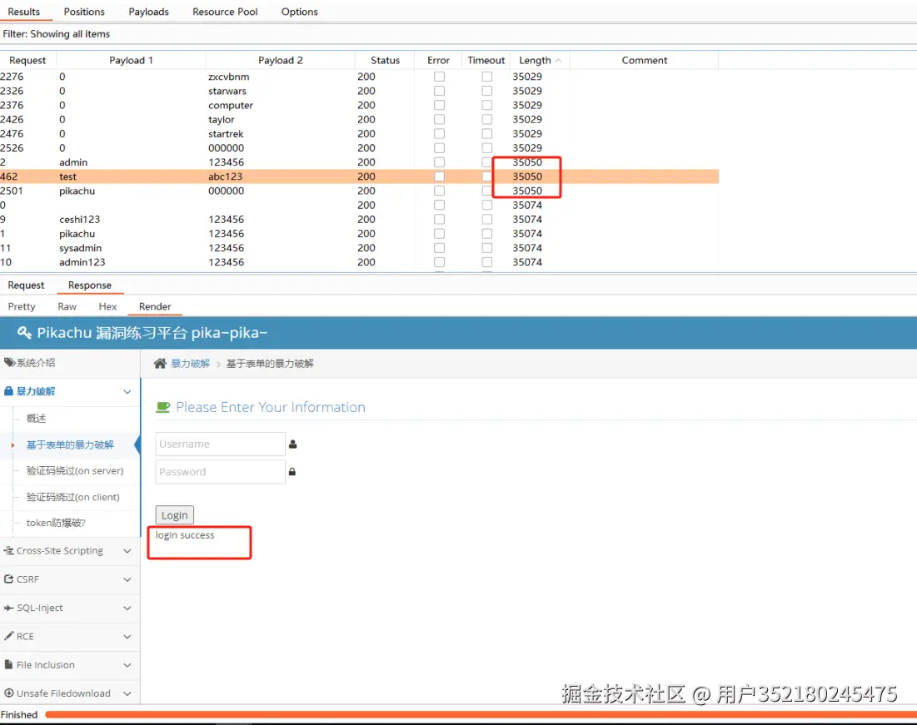917x725 pixels.
Task: Expand CSRF section chevron
Action: click(x=127, y=579)
